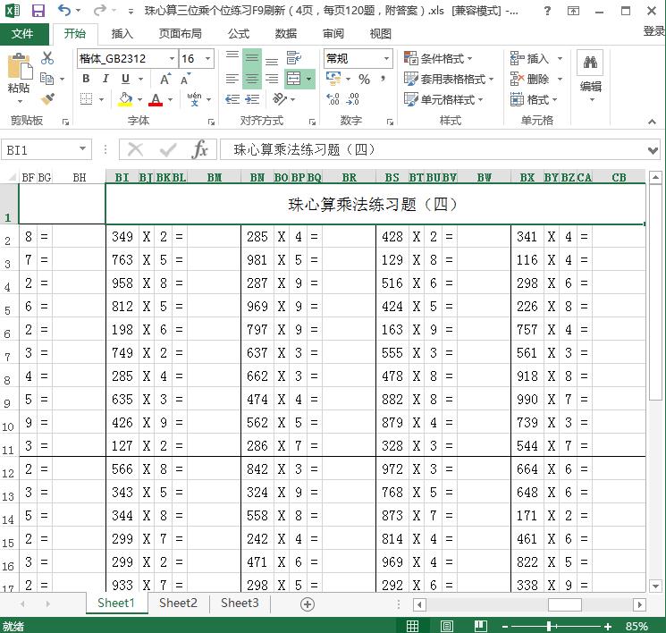Viewport: 666px width, 633px height.
Task: Toggle left text alignment
Action: pos(232,79)
